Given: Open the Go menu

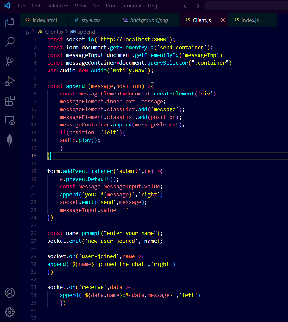Looking at the screenshot, I should pyautogui.click(x=96, y=6).
